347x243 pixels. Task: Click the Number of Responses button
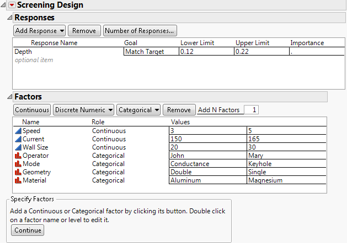[140, 31]
